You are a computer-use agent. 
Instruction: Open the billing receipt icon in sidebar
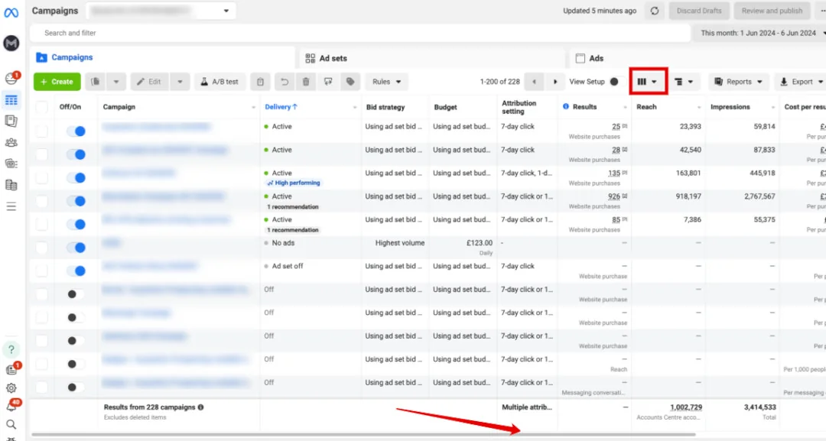click(x=11, y=185)
